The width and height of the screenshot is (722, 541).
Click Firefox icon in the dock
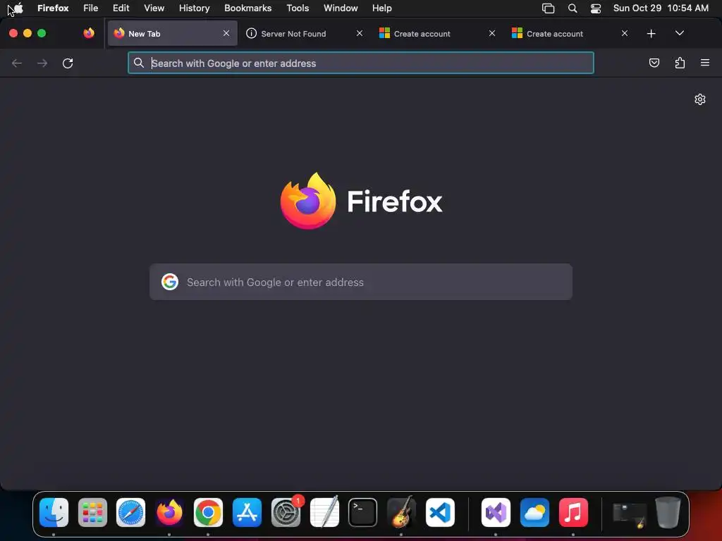point(169,512)
